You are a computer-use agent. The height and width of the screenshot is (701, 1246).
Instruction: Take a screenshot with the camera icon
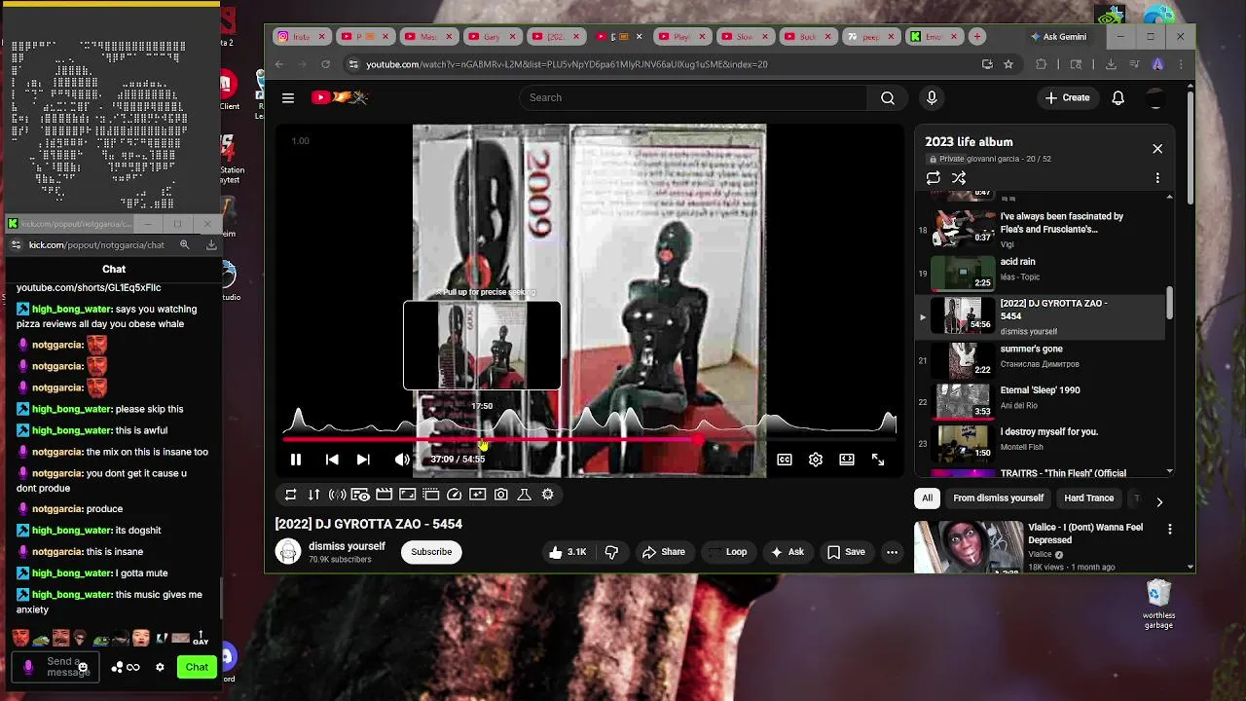tap(500, 495)
